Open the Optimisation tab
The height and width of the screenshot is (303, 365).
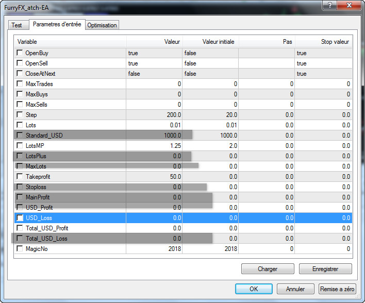[x=102, y=25]
